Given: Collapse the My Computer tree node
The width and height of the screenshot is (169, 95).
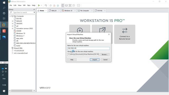Looking at the screenshot, I should [x=10, y=16].
